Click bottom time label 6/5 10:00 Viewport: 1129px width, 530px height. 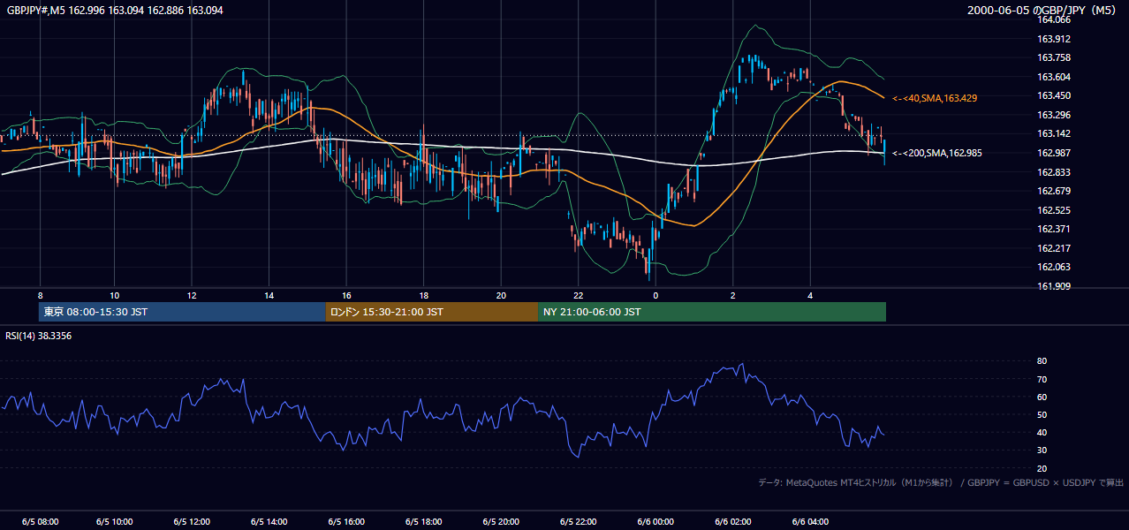tap(115, 521)
